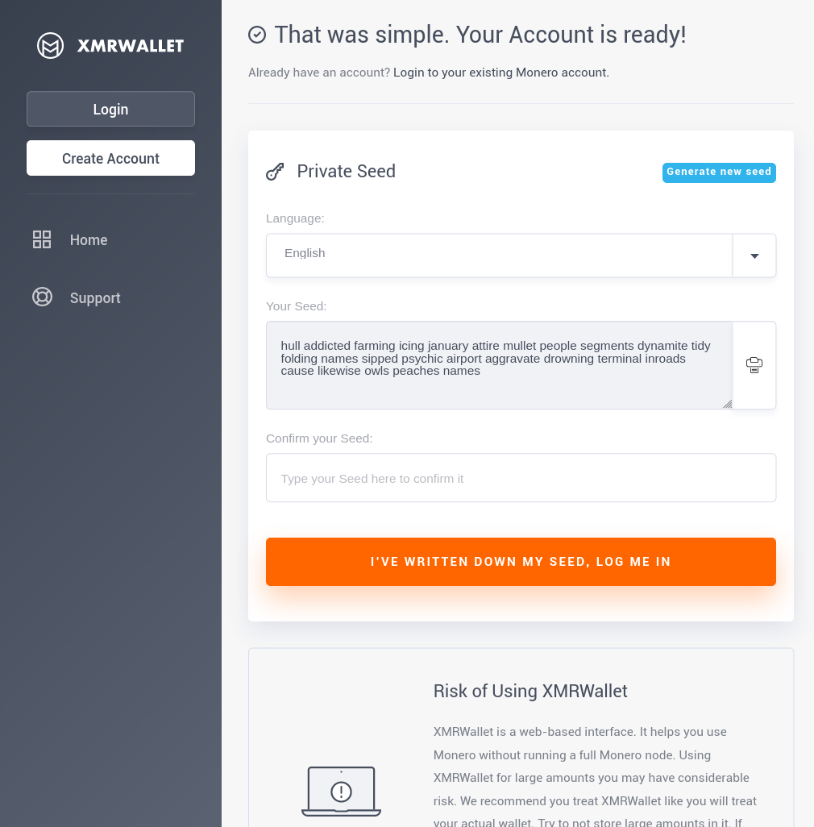The image size is (814, 827).
Task: Follow the login to existing Monero account link
Action: (x=500, y=73)
